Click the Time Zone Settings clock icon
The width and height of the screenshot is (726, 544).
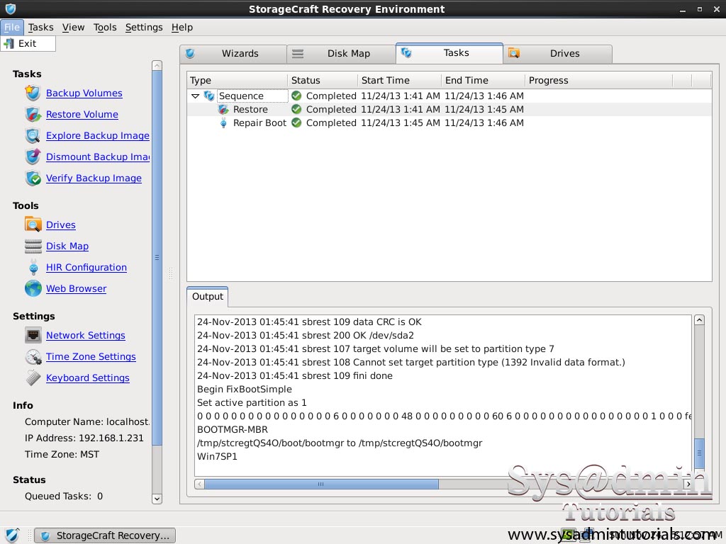tap(33, 357)
